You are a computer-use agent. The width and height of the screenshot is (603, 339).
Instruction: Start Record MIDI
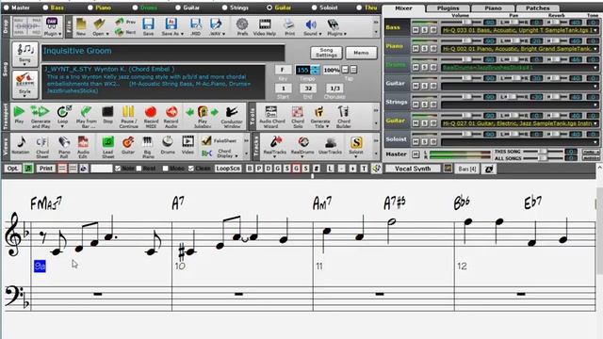[151, 117]
